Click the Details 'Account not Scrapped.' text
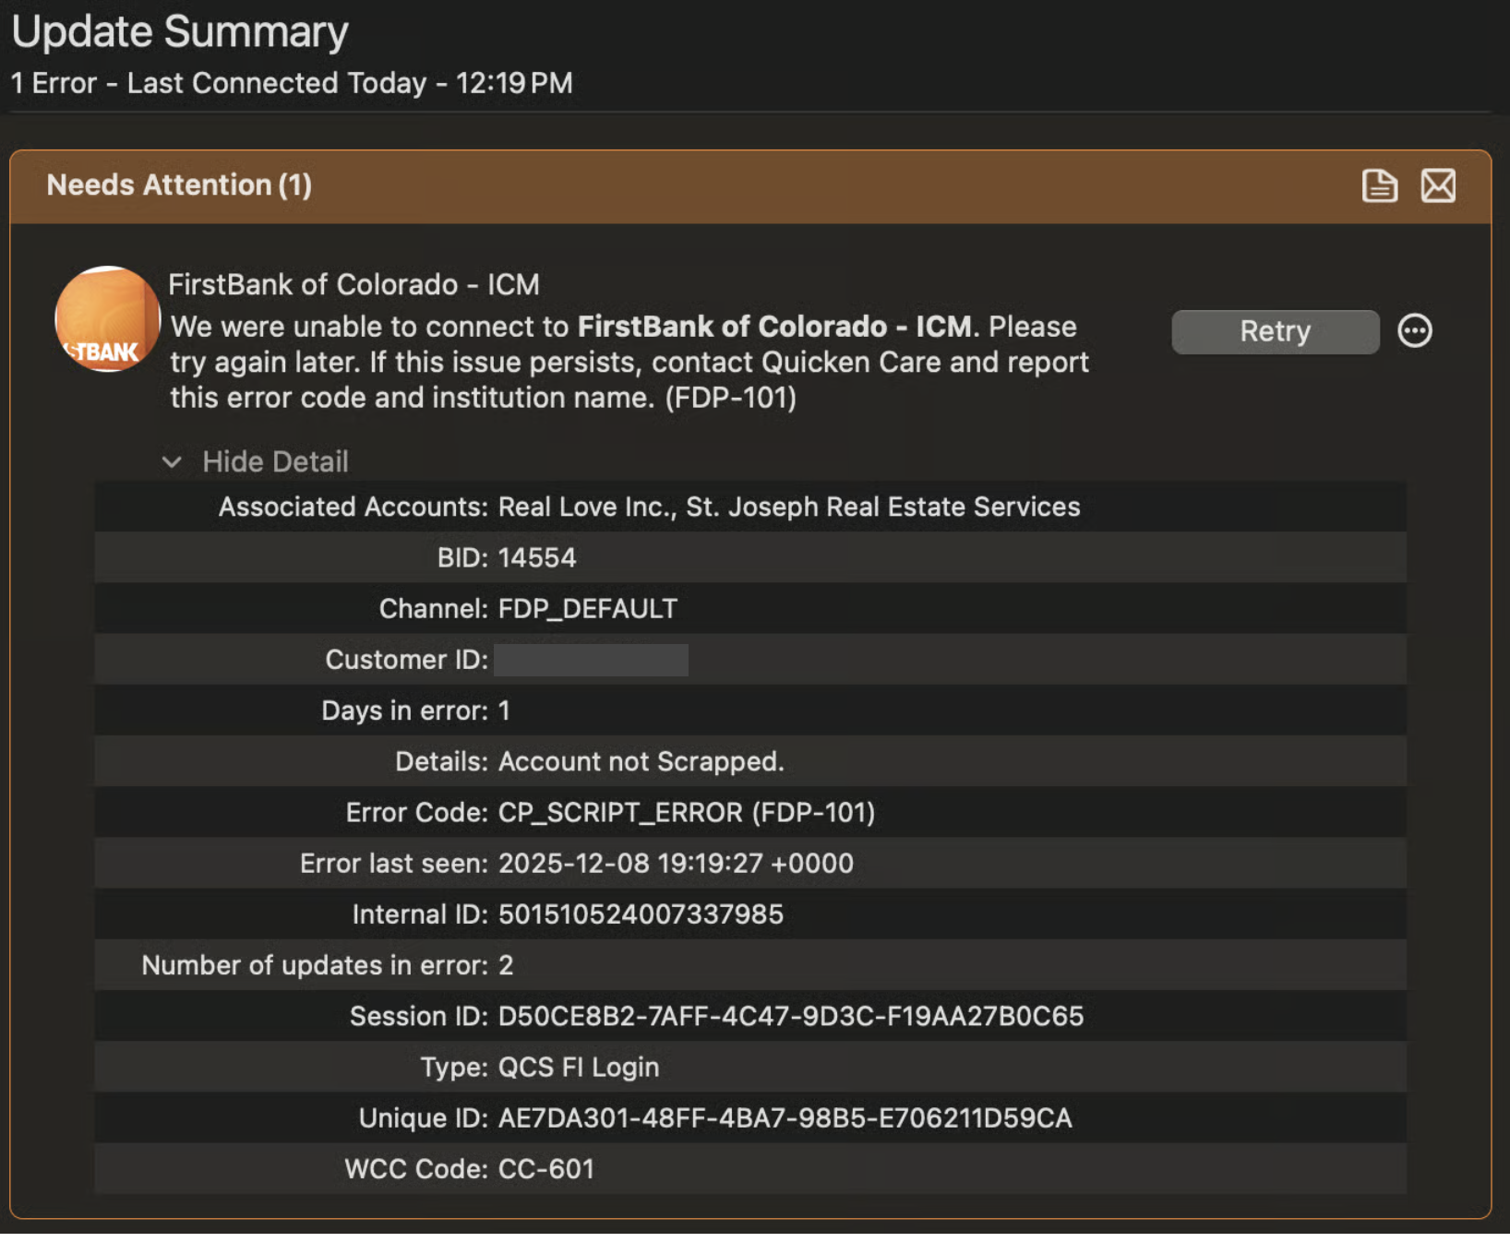1510x1242 pixels. [641, 761]
